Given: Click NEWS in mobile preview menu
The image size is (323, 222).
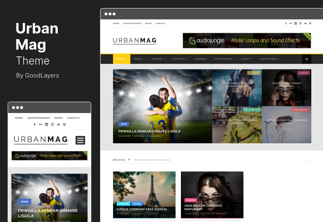Looking at the screenshot, I should (x=59, y=118).
